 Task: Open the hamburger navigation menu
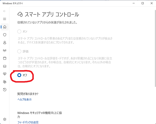click(x=4, y=19)
